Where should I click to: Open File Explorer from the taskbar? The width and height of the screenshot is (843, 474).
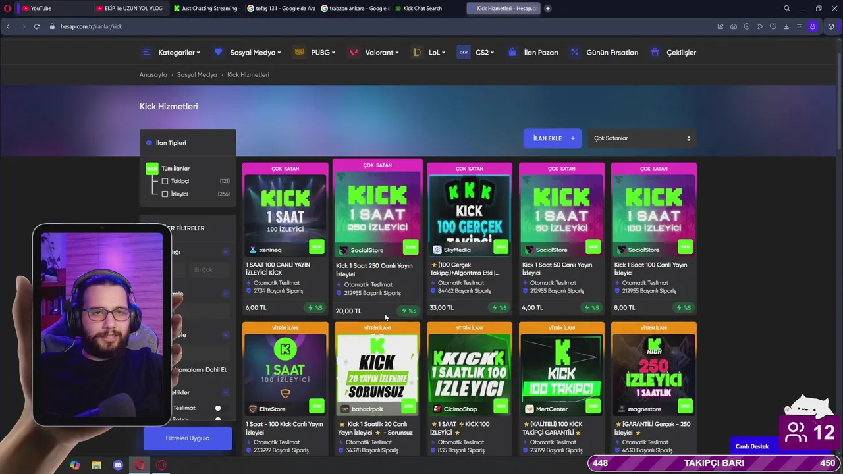coord(96,465)
